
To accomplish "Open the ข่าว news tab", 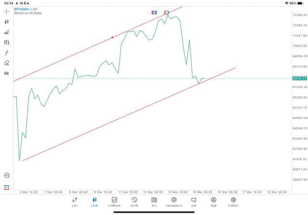I will coord(154,202).
